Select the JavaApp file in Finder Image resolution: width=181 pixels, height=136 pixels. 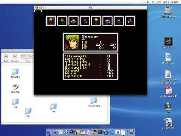[x=15, y=88]
